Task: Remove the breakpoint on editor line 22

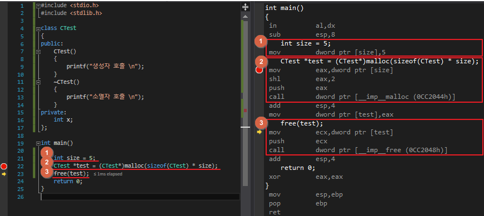Action: point(4,167)
